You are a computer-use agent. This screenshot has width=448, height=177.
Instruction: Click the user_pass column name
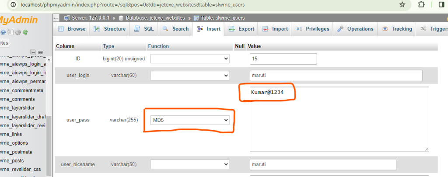click(x=78, y=120)
